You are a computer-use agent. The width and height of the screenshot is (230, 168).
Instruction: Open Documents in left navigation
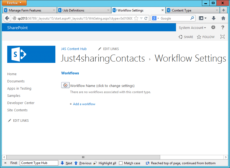tap(16, 81)
